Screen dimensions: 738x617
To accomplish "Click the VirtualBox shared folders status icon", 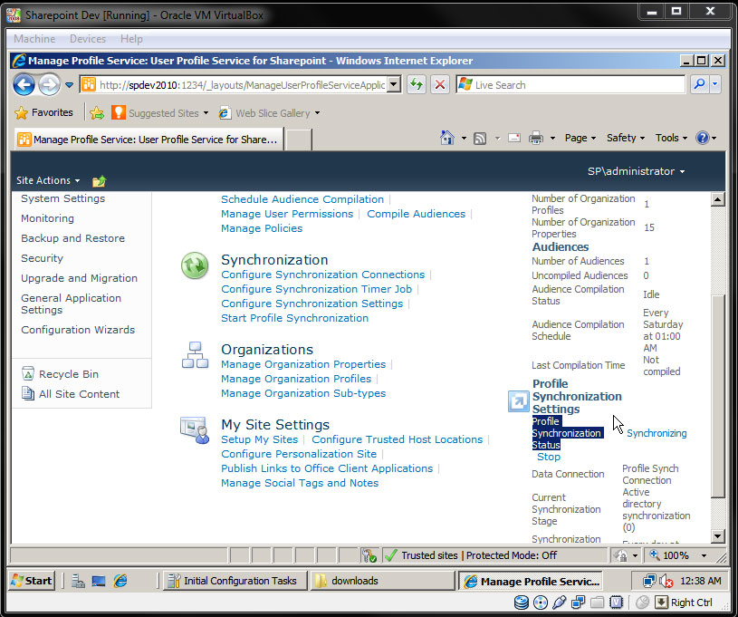I will pos(598,602).
